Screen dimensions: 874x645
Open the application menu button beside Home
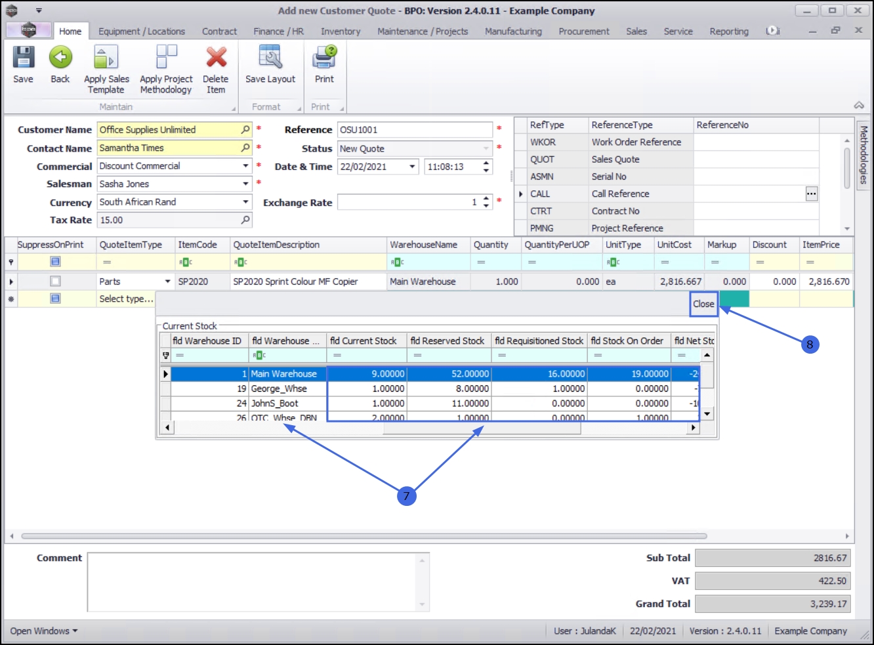click(28, 30)
